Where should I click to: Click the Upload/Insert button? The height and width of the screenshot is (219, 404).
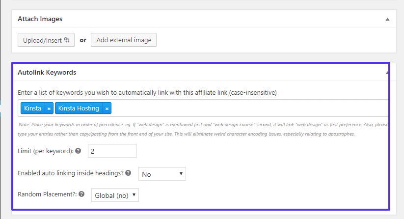(x=46, y=40)
